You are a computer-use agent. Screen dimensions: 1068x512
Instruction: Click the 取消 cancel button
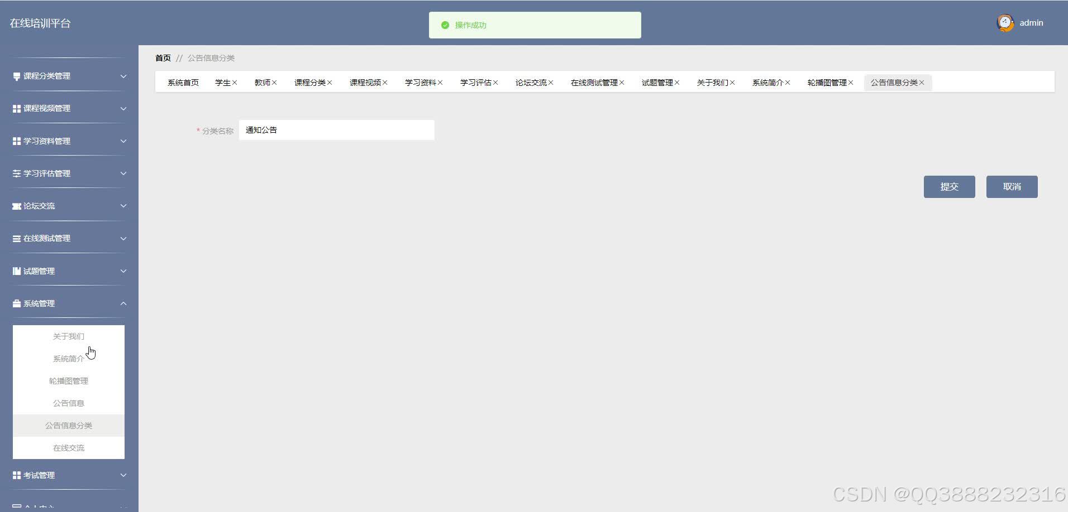point(1012,187)
